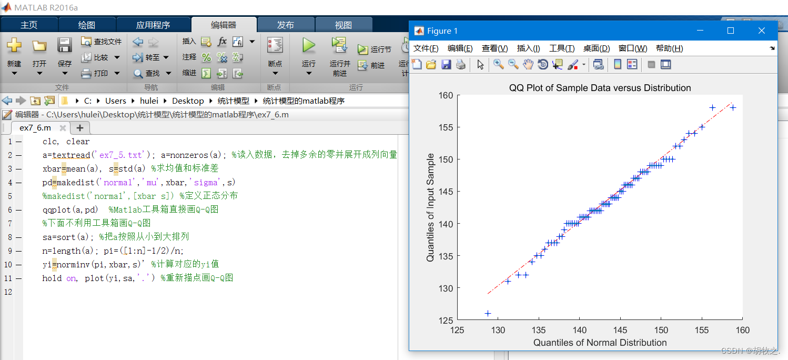Click Edit Plot arrow in Figure 1 toolbar

[x=480, y=64]
